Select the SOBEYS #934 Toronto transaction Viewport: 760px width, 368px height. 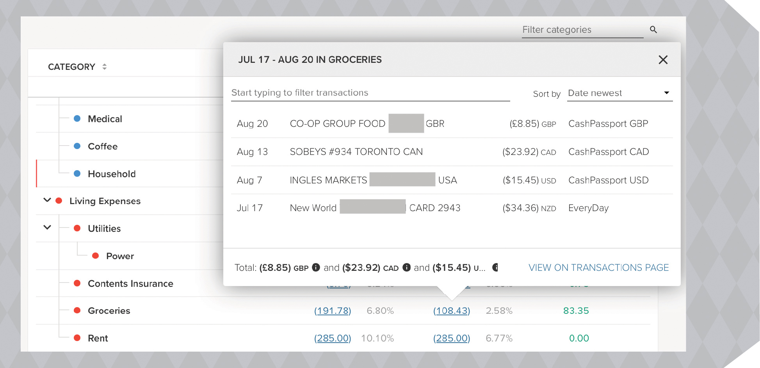[356, 152]
